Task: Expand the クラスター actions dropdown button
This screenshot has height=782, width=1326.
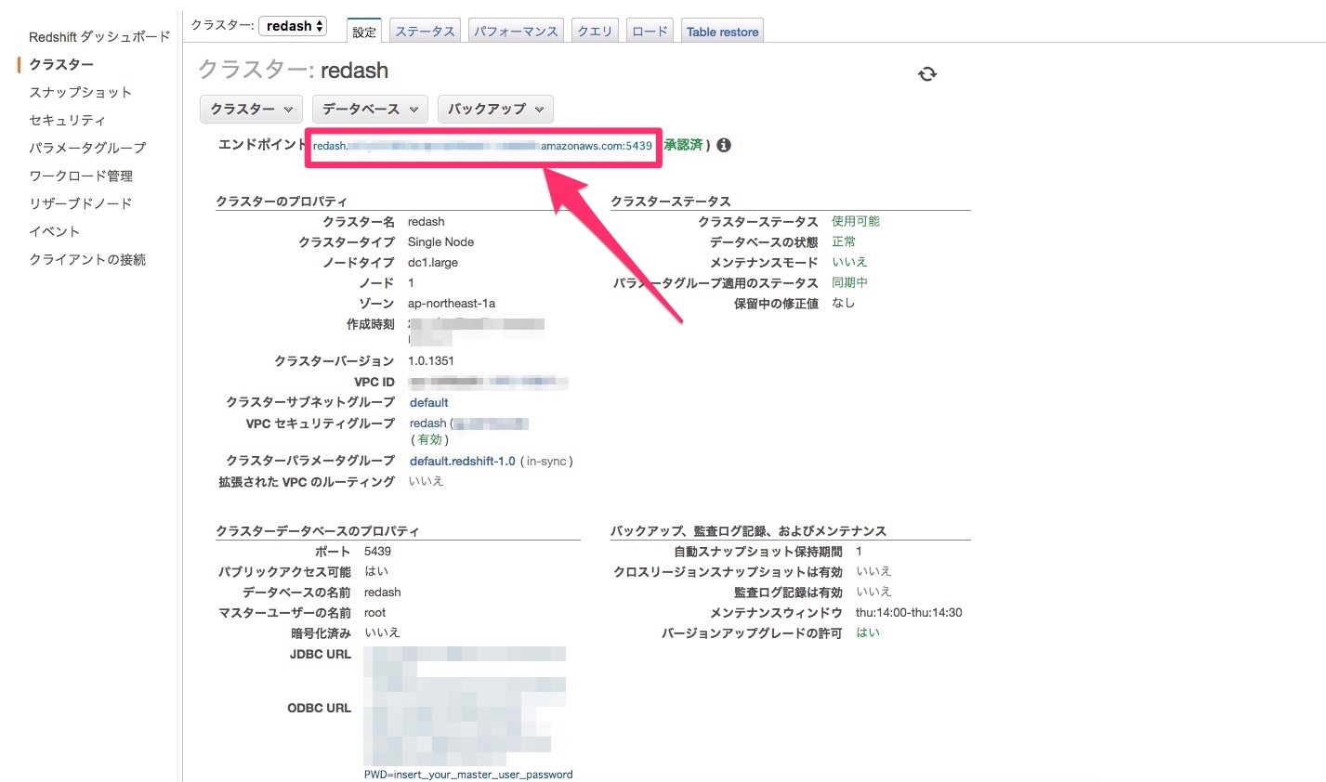Action: (251, 109)
